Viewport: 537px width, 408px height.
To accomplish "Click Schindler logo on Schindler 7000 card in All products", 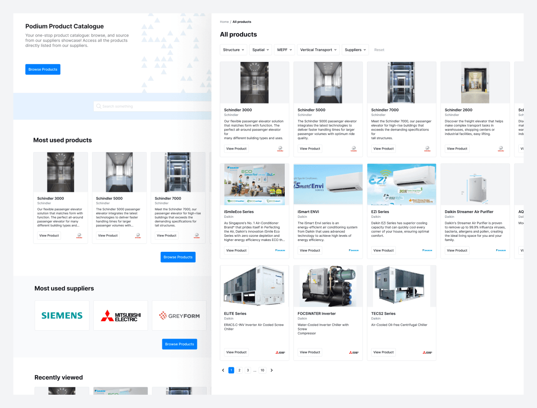I will click(x=427, y=149).
